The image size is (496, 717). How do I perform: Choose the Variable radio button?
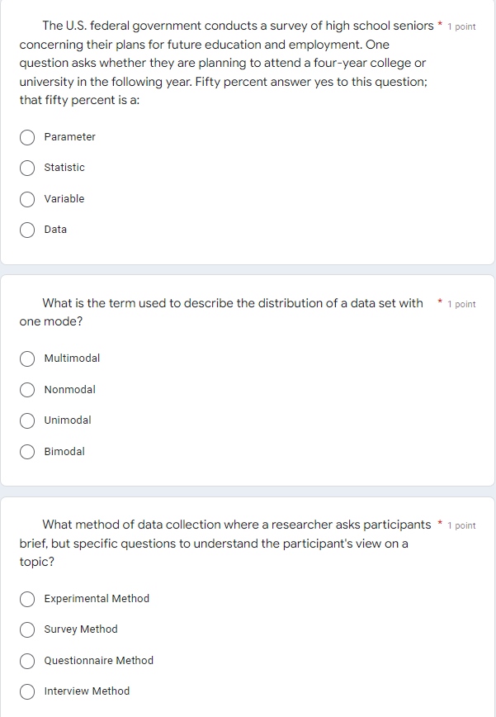point(27,199)
